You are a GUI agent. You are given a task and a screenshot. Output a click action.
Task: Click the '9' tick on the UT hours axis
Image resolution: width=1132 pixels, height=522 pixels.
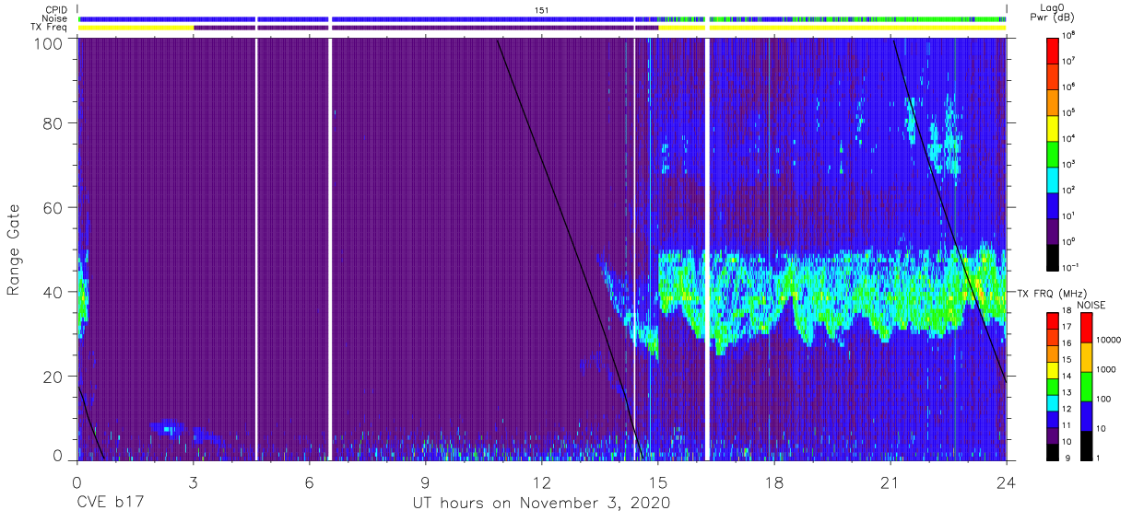tap(425, 481)
